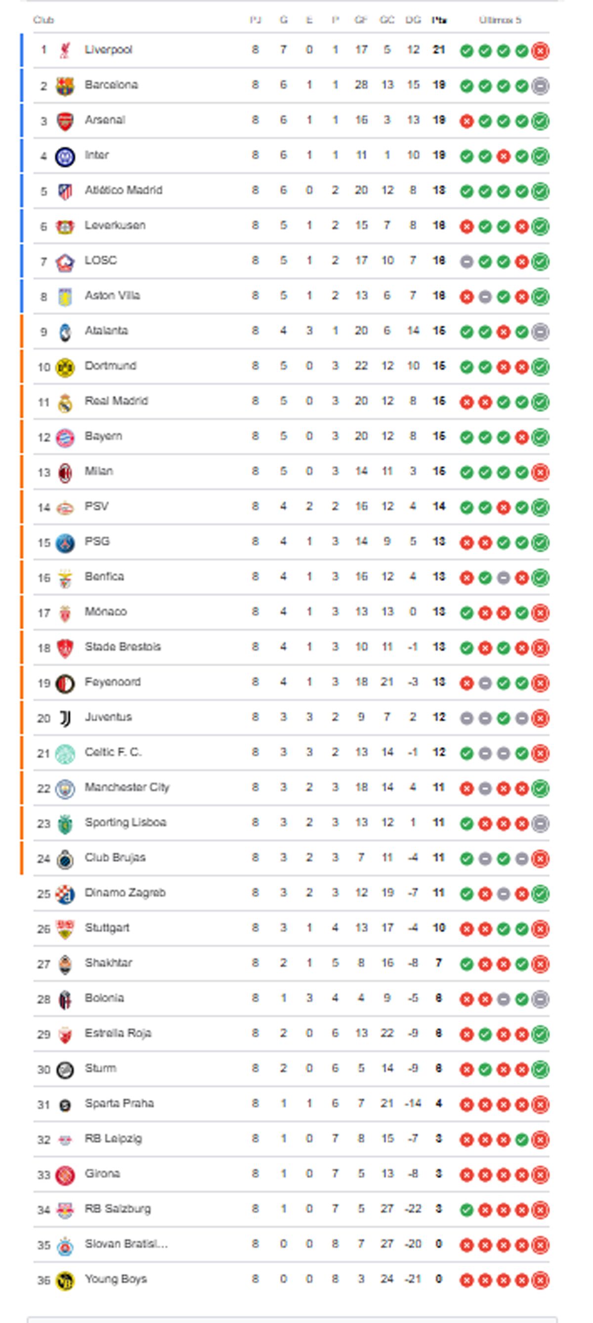Click the Barcelona club crest
593x1323 pixels.
tap(65, 86)
